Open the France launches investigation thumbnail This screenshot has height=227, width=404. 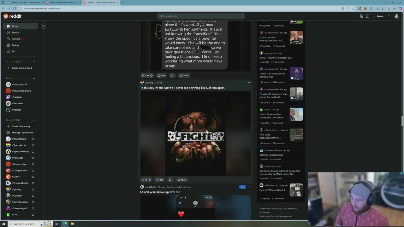(296, 37)
